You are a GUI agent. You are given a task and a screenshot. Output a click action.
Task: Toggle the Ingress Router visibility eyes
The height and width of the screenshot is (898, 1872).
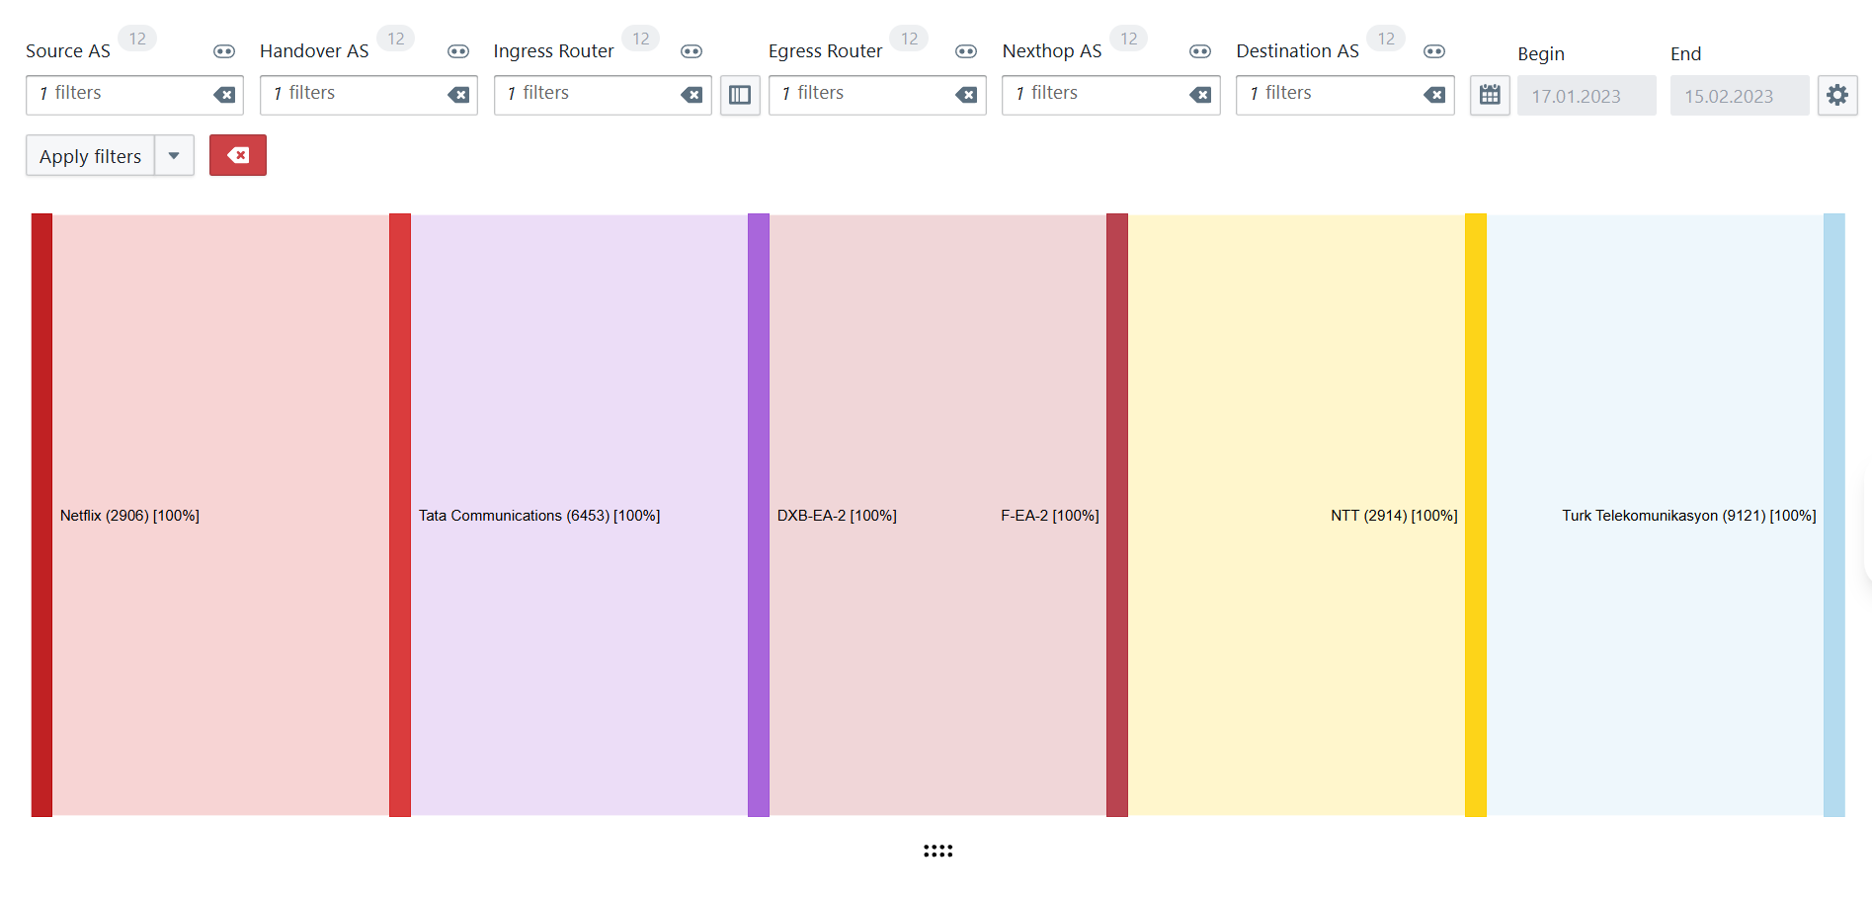pos(692,51)
